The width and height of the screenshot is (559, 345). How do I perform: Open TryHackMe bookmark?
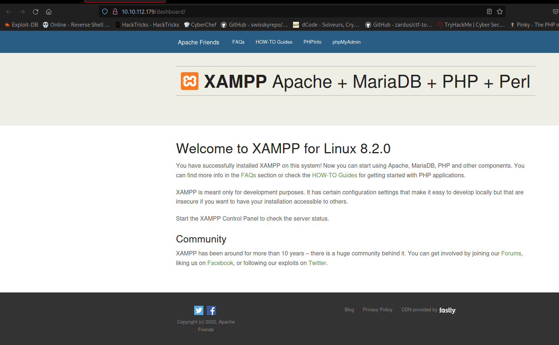coord(471,25)
